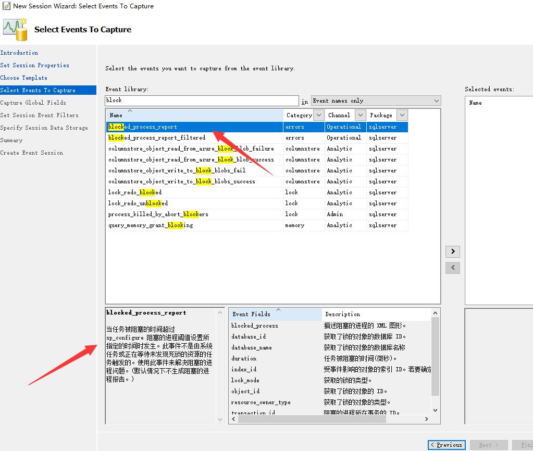
Task: Select process_killed_by_abort_blockers event
Action: [x=257, y=214]
